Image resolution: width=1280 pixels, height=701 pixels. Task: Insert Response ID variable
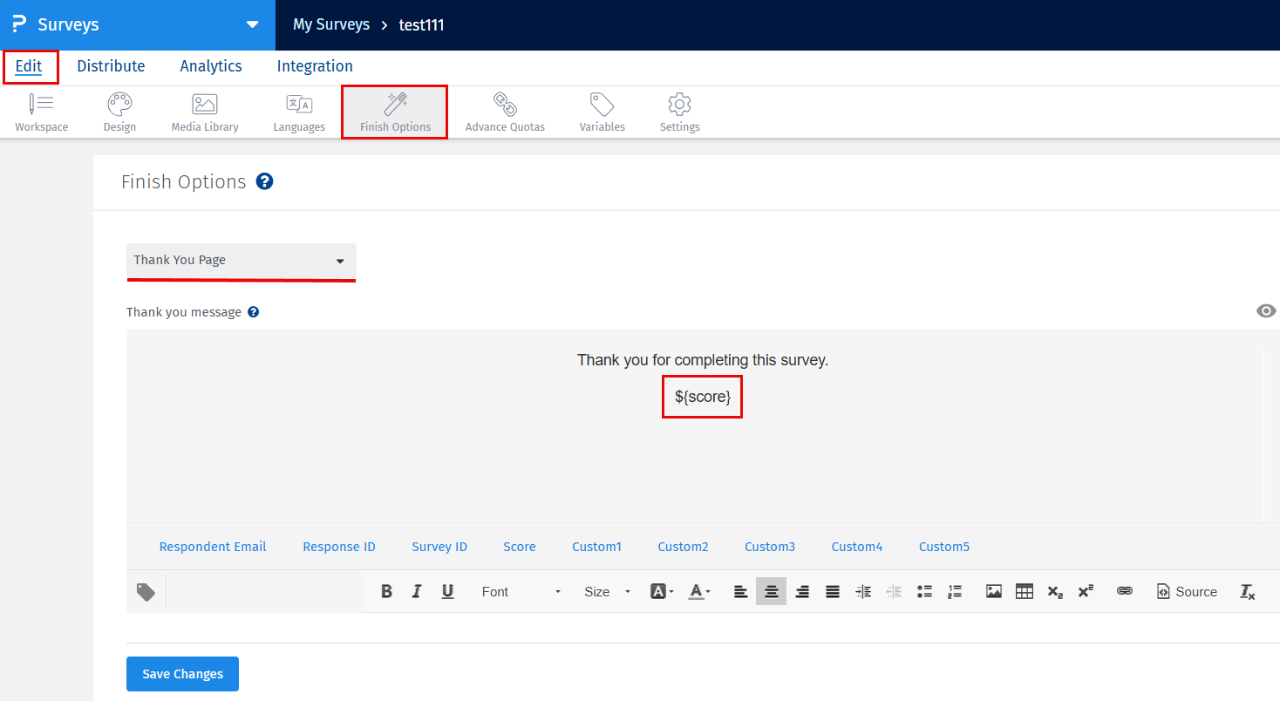[x=339, y=547]
